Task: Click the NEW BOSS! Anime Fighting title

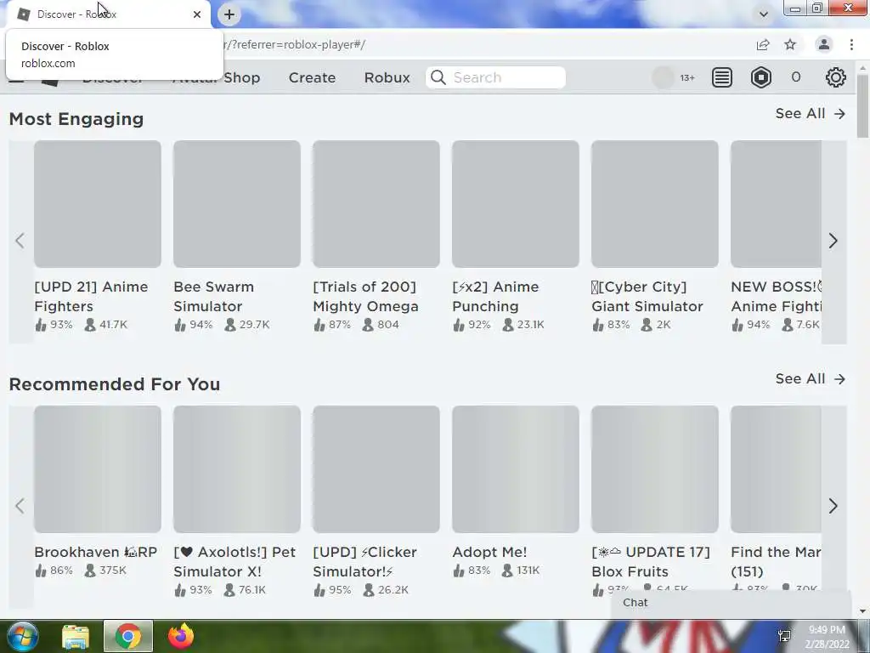Action: click(x=777, y=297)
